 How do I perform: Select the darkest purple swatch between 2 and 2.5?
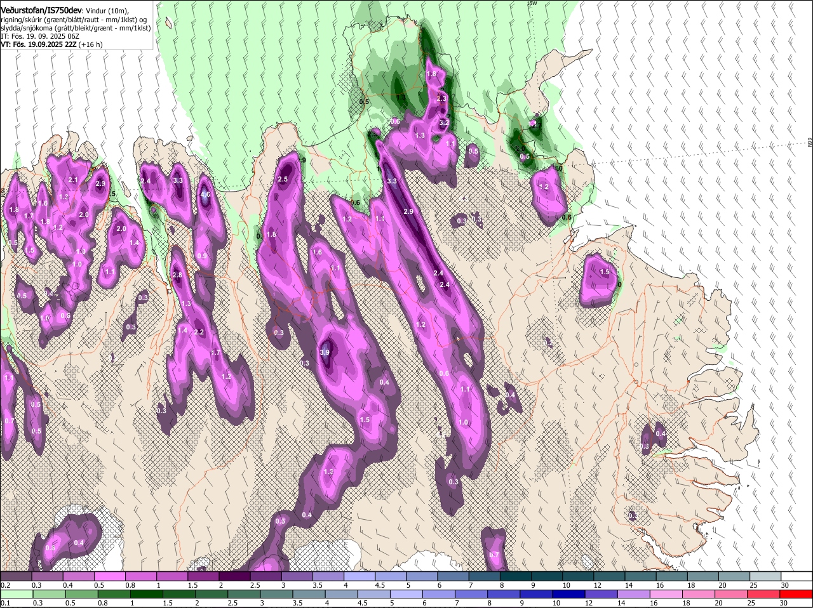click(234, 576)
